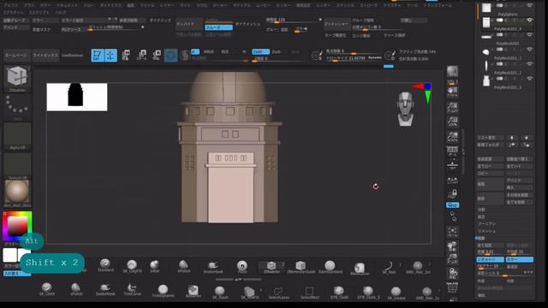The image size is (548, 308).
Task: Select the sPolish brush
Action: 76,289
